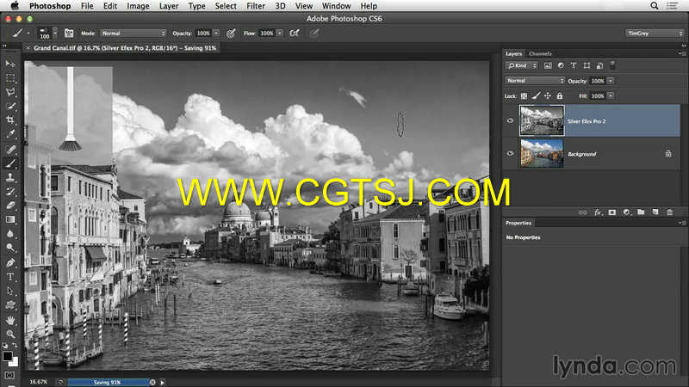The width and height of the screenshot is (689, 387).
Task: Select the Rectangular Marquee tool
Action: (10, 78)
